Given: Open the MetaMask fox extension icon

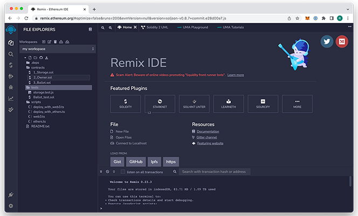Looking at the screenshot, I should 307,18.
